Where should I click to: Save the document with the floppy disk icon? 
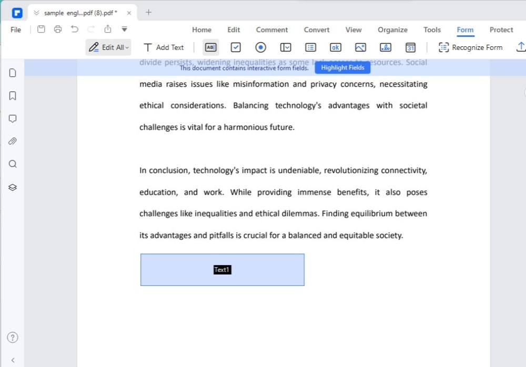pyautogui.click(x=41, y=29)
